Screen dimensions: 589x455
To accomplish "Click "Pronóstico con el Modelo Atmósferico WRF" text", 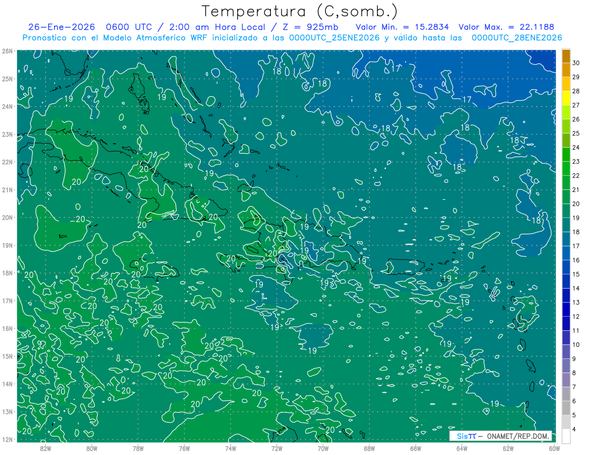I will tap(116, 38).
